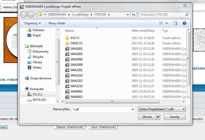
Task: Select the JHCYC folder
Action: pyautogui.click(x=72, y=38)
